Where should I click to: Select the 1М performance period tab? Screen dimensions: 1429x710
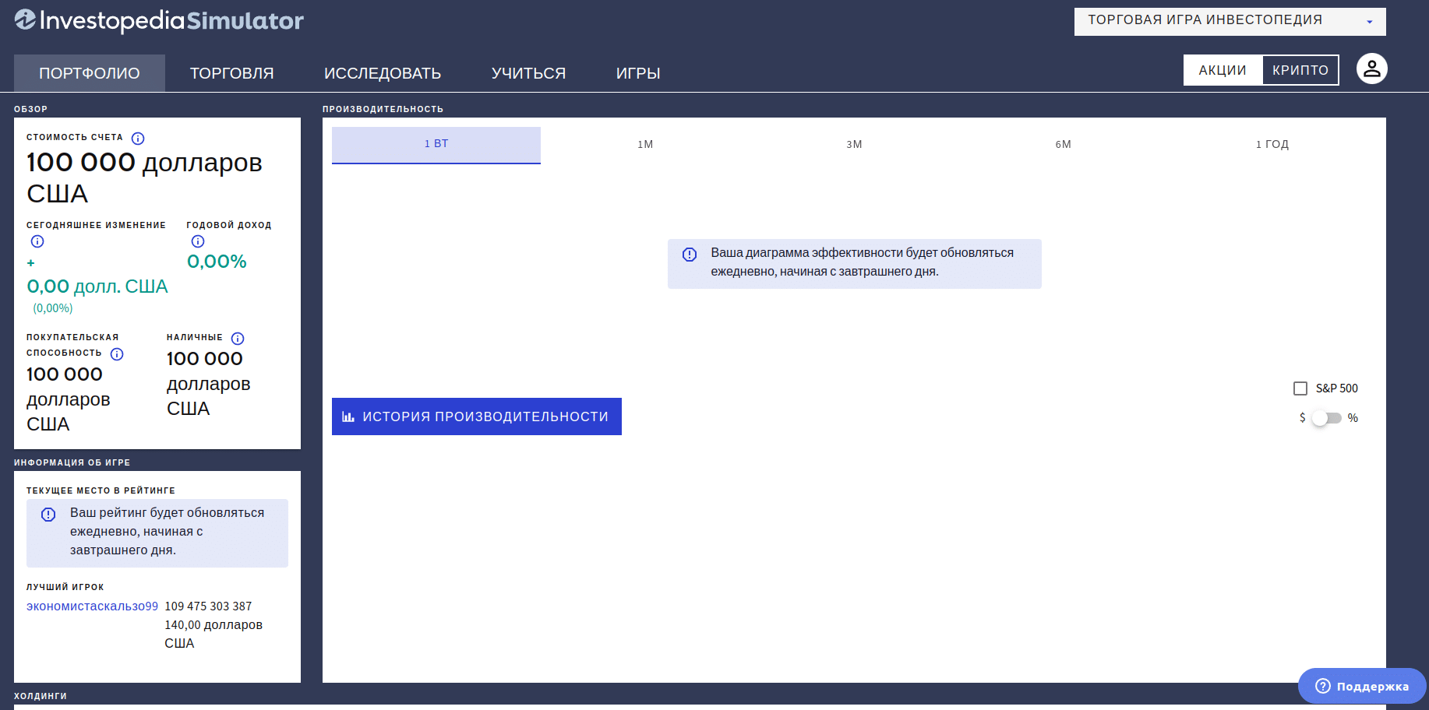645,145
